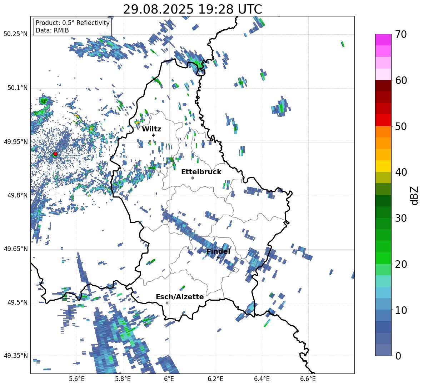
Task: Click the 'Data: RMIB' legend text
Action: pyautogui.click(x=52, y=30)
